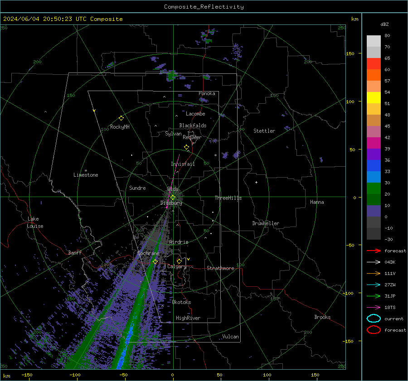This screenshot has width=408, height=381.
Task: Click the Brooks label
Action: [x=322, y=317]
